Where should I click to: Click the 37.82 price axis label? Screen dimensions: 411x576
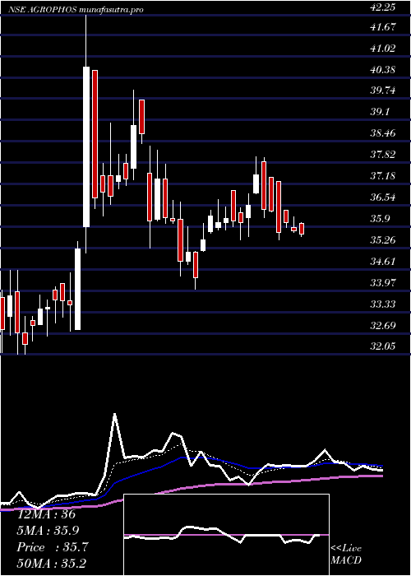click(x=383, y=155)
